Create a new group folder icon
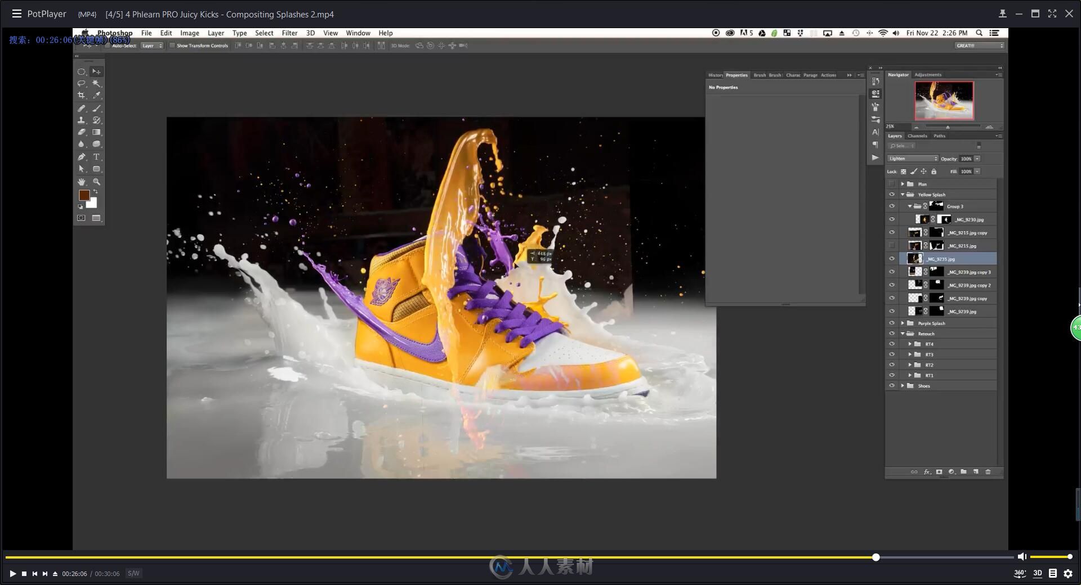The width and height of the screenshot is (1081, 585). [x=963, y=472]
